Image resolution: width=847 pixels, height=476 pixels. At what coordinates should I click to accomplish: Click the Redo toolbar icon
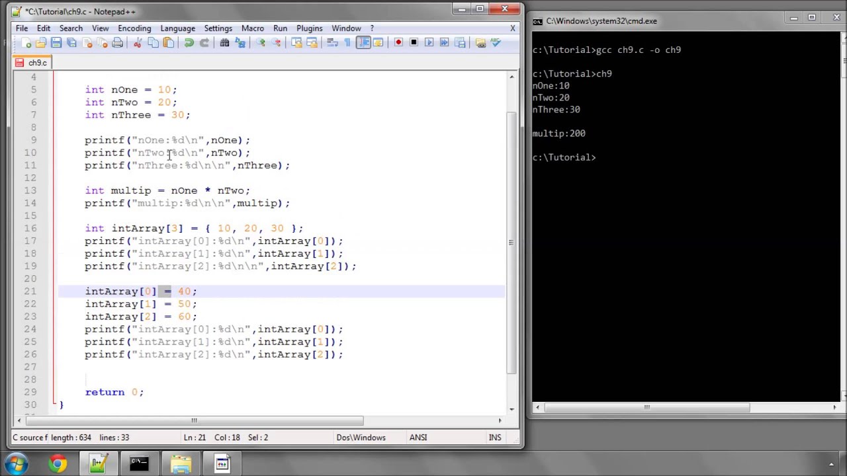click(204, 43)
